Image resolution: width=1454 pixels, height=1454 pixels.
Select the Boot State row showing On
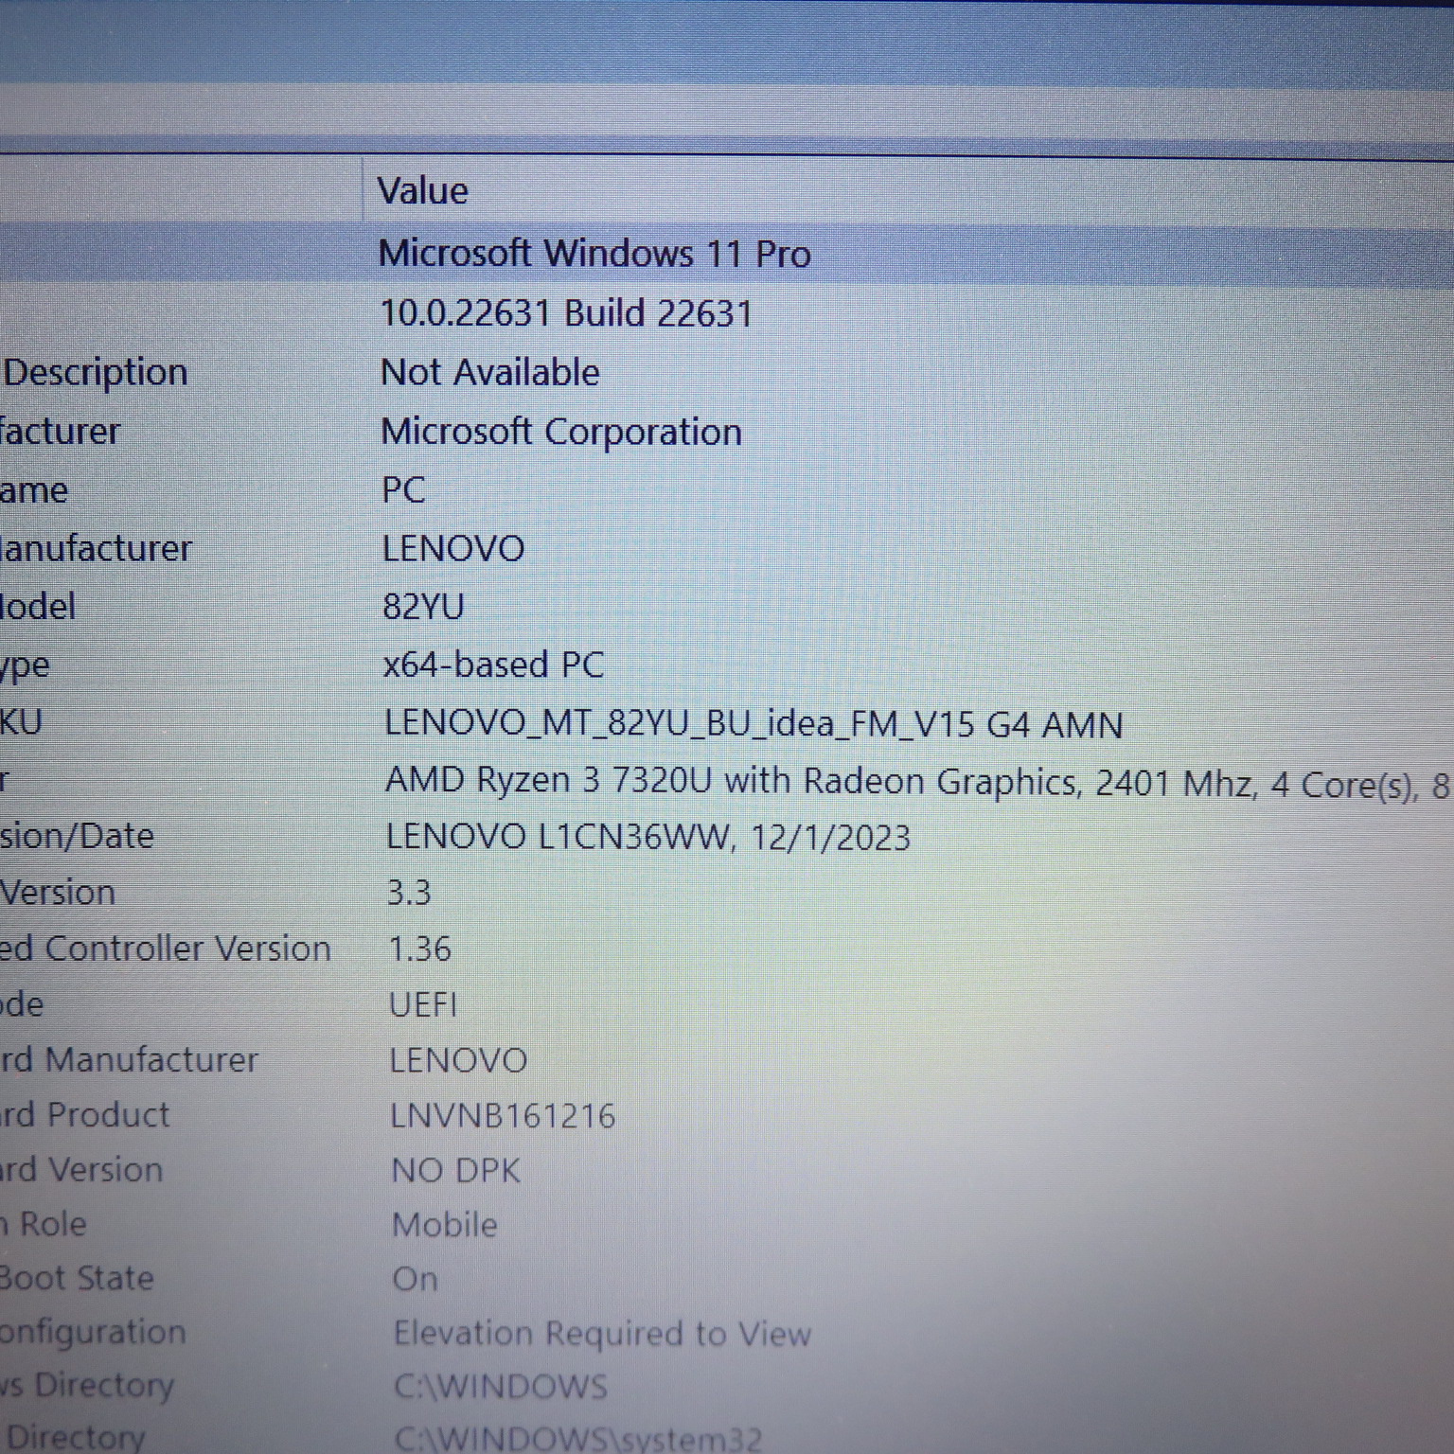(415, 1279)
